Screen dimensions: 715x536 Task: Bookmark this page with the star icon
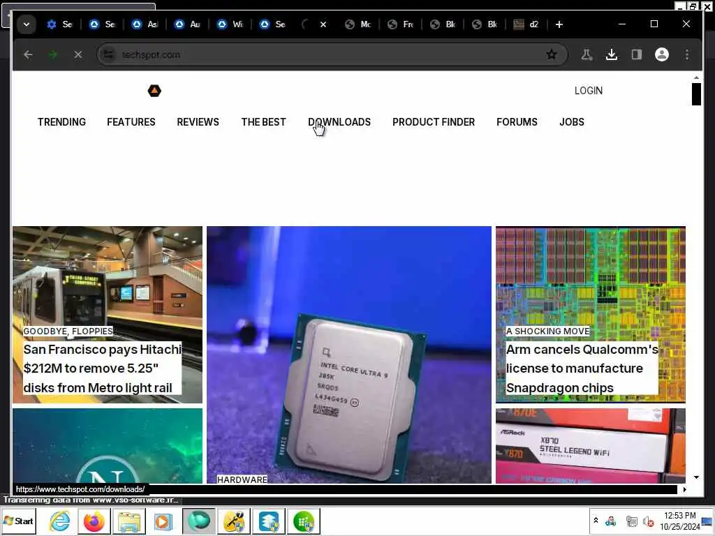[552, 54]
